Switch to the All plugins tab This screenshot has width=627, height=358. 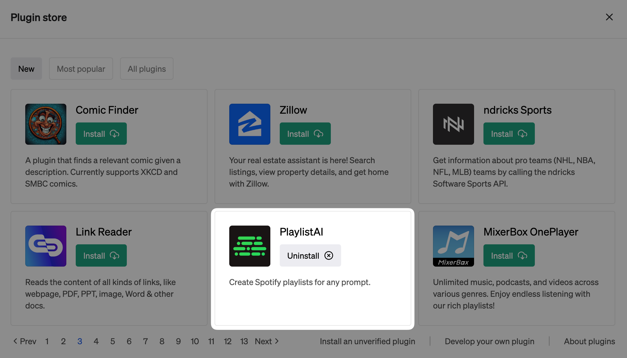[x=147, y=69]
